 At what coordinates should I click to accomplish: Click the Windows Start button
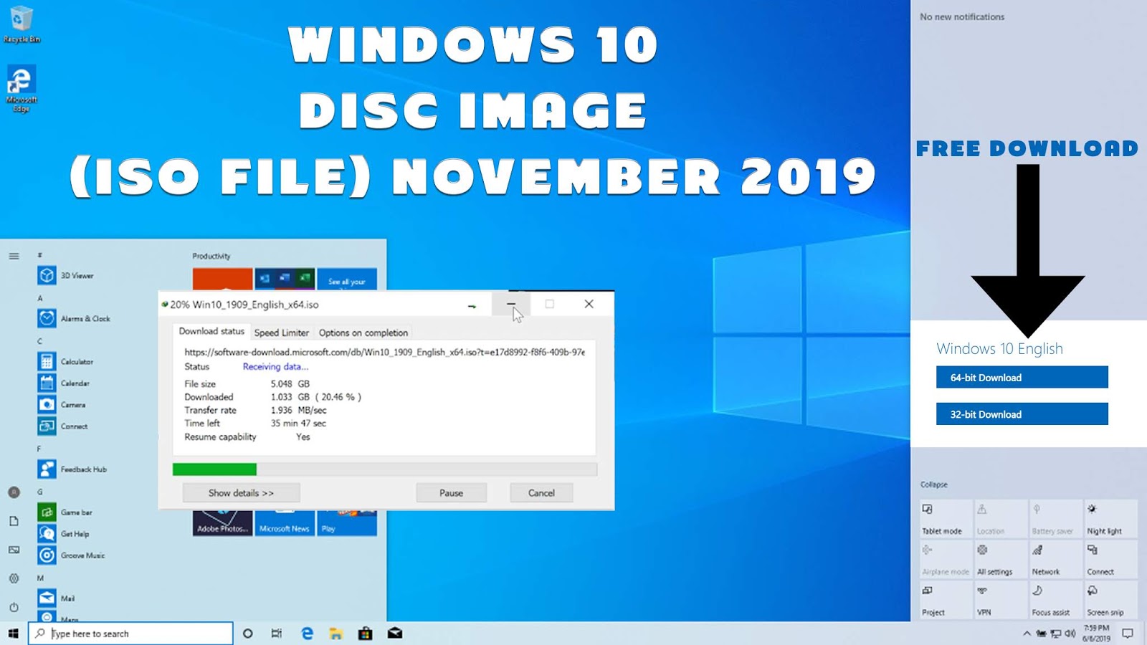[x=13, y=634]
